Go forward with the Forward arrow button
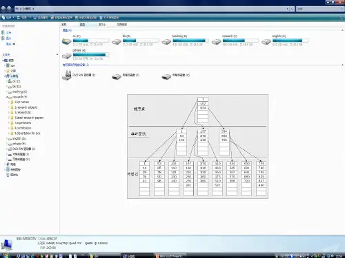 [9, 9]
